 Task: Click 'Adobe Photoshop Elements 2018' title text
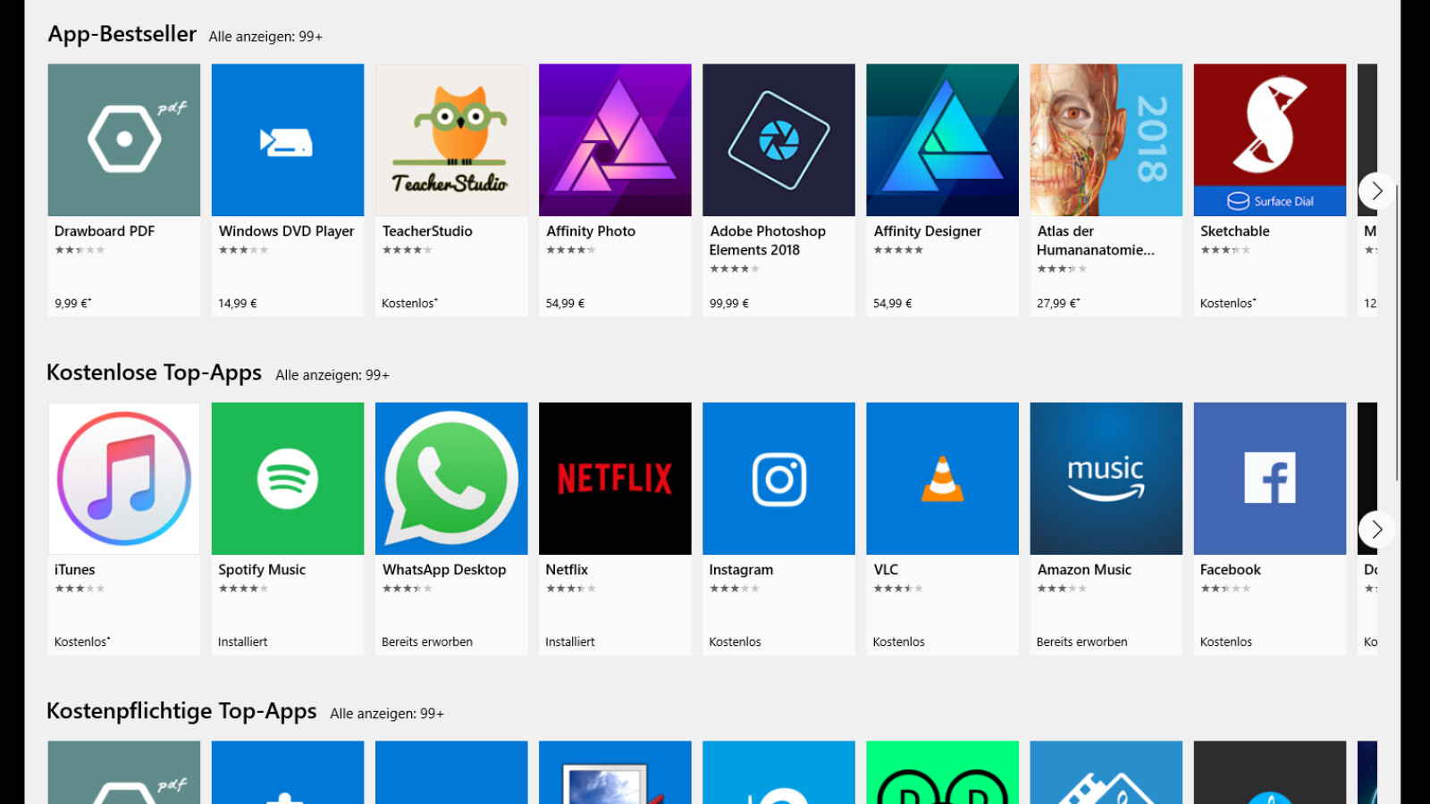[x=768, y=240]
